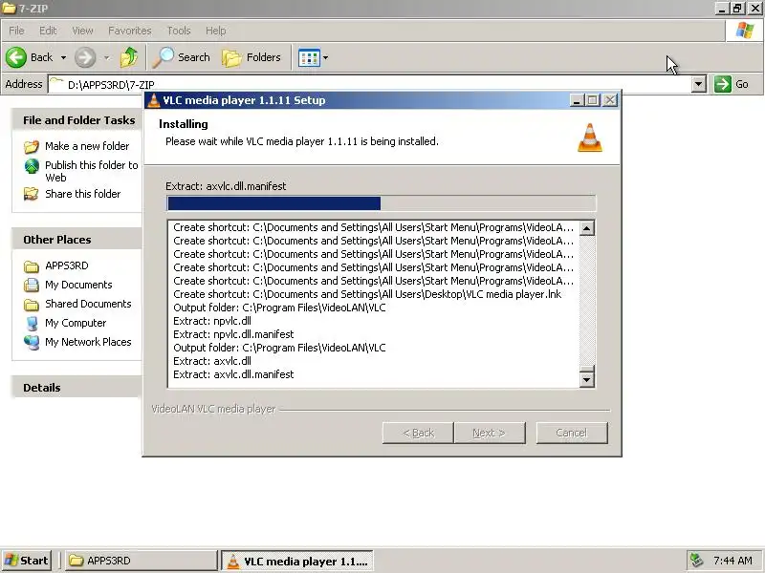Click the < Back button in VLC setup

point(418,433)
